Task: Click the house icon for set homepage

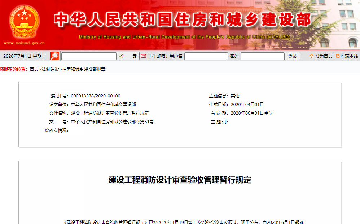Action: coord(311,56)
